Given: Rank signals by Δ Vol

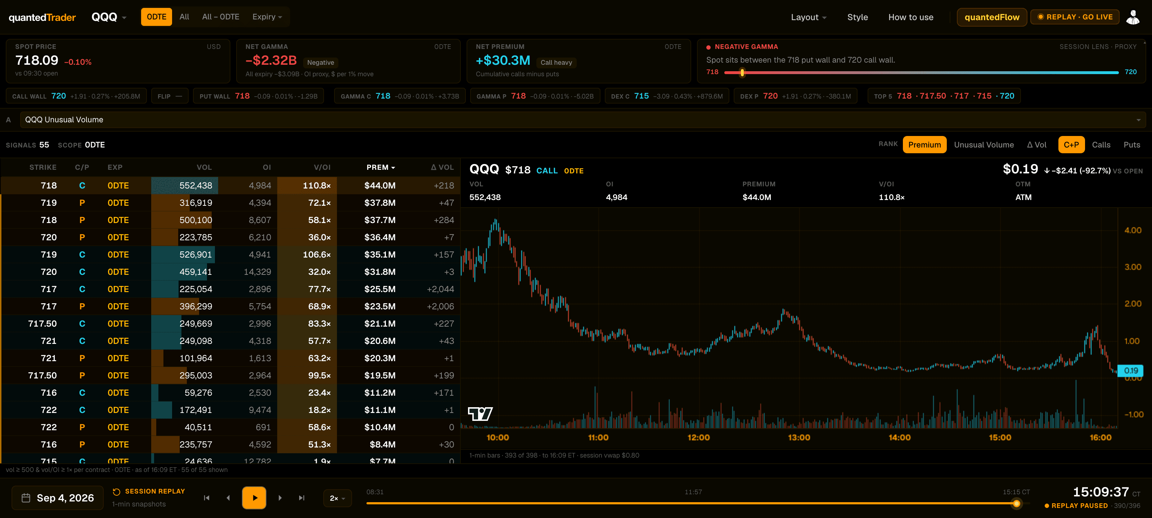Looking at the screenshot, I should tap(1037, 145).
